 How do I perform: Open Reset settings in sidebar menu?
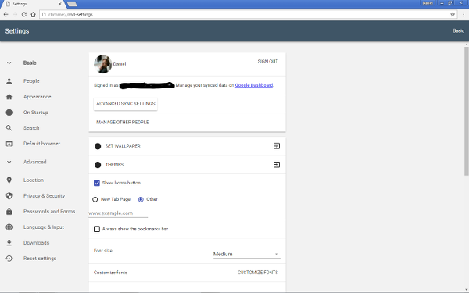tap(40, 259)
